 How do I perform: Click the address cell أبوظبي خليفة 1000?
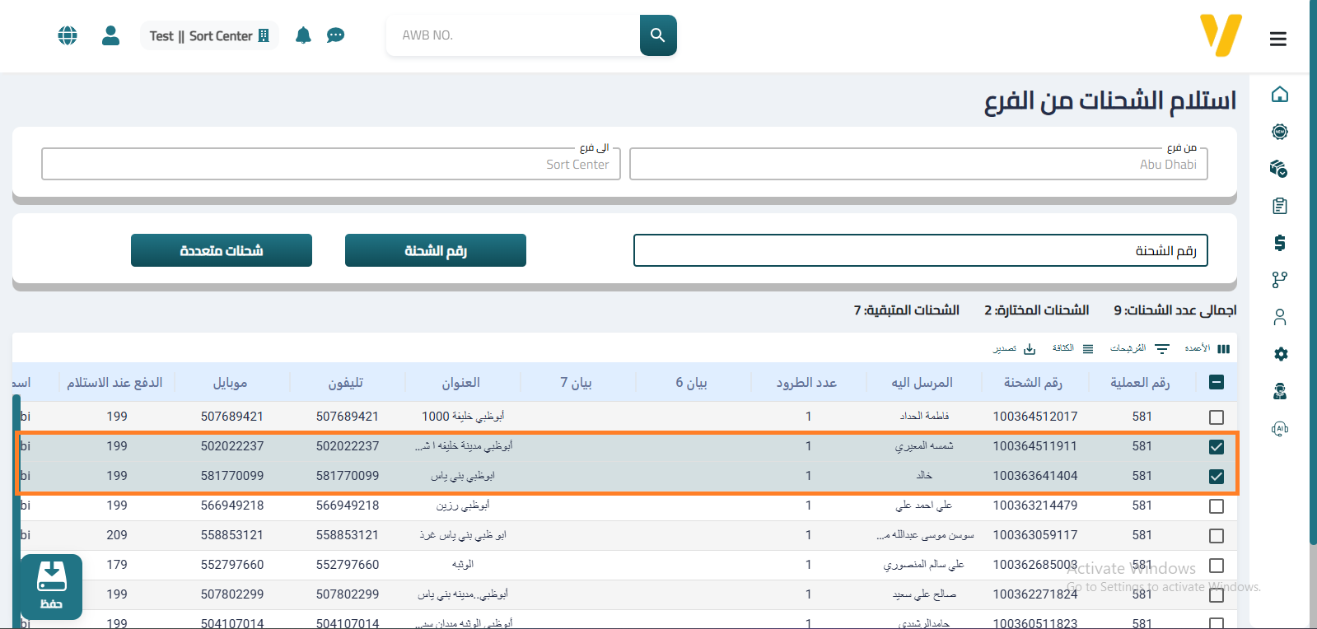[463, 417]
